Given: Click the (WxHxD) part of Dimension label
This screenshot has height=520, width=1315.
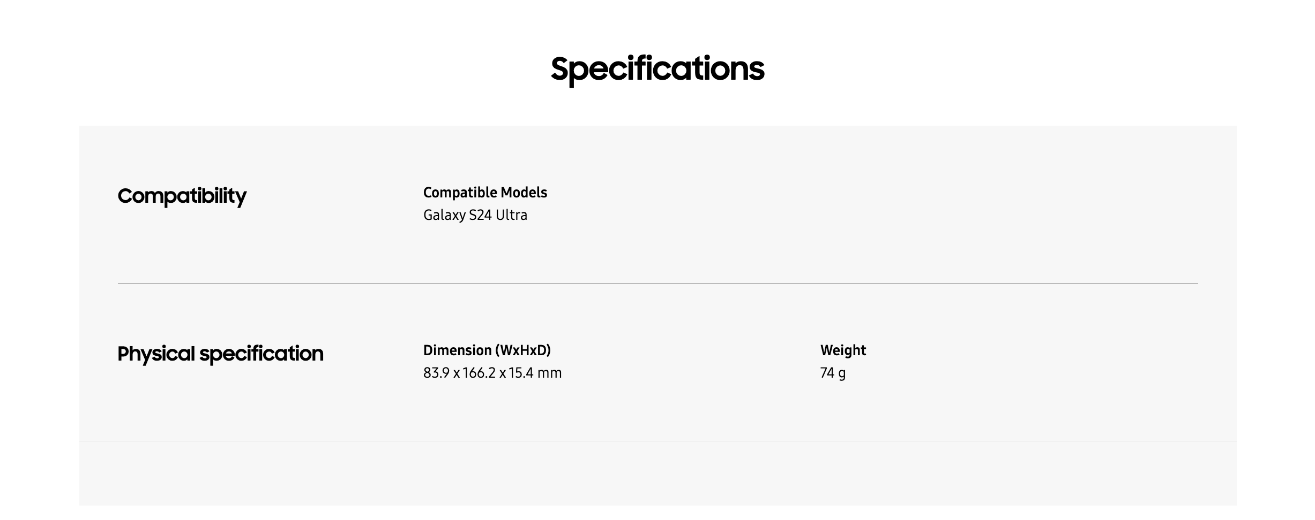Looking at the screenshot, I should tap(522, 350).
